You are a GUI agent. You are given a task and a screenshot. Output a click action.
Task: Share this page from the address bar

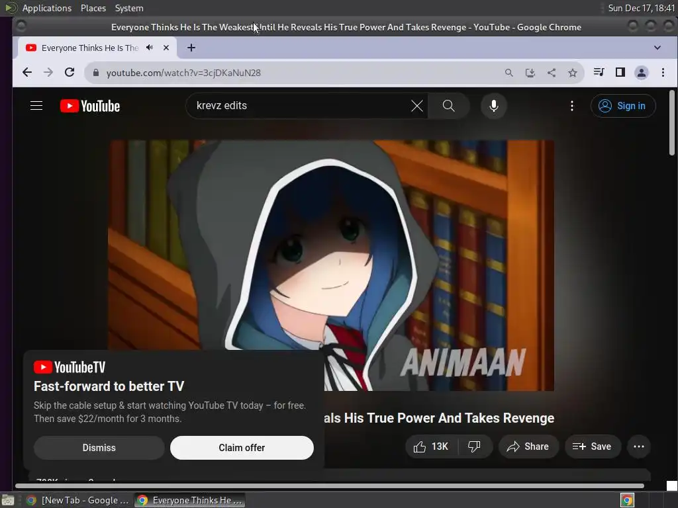point(552,73)
